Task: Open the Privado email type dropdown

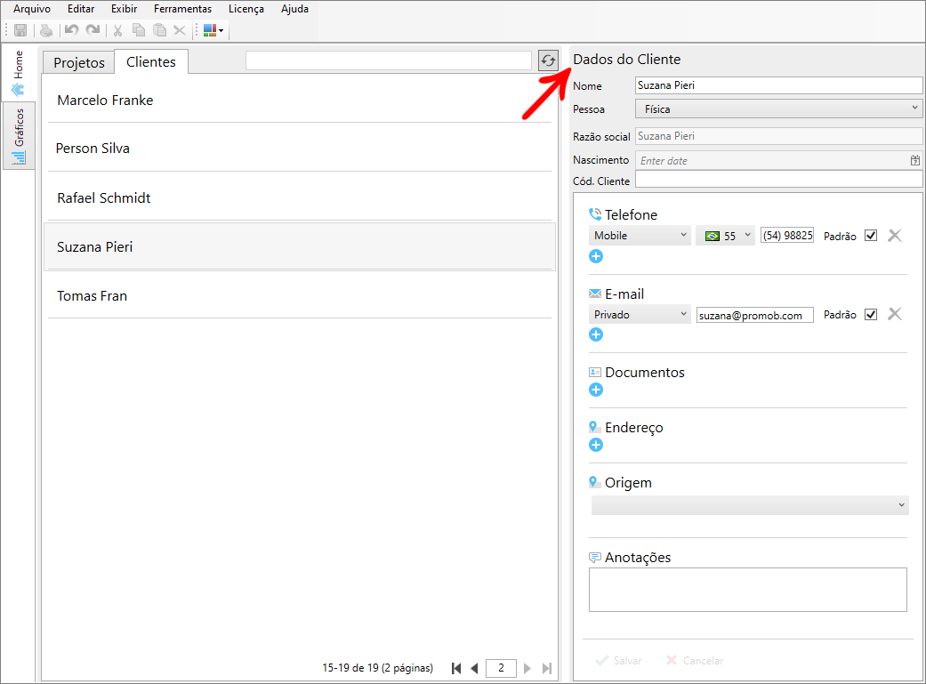Action: click(640, 314)
